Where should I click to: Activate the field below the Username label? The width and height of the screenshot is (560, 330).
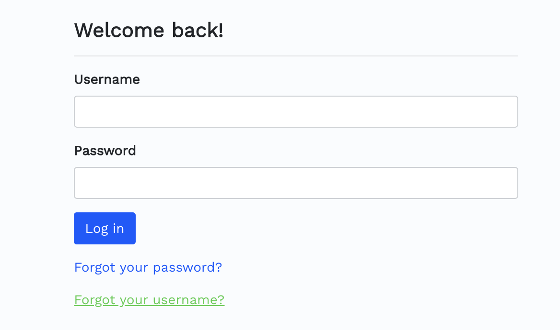(x=296, y=112)
